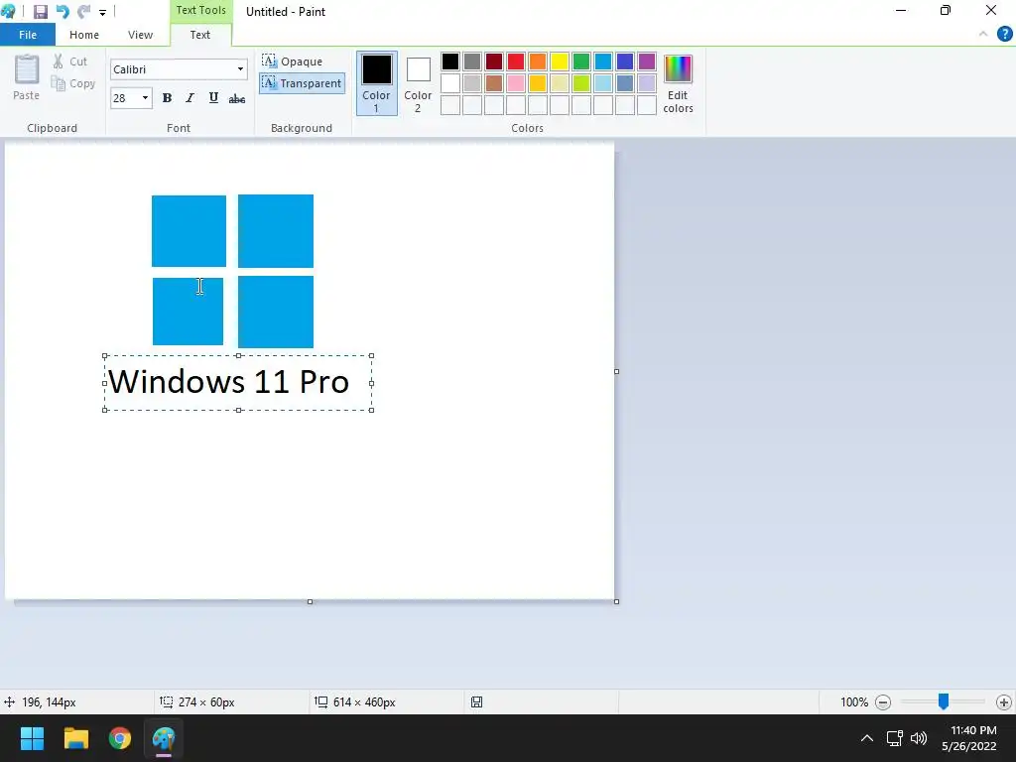Click inside the Windows 11 Pro text box
Image resolution: width=1016 pixels, height=762 pixels.
(x=238, y=382)
